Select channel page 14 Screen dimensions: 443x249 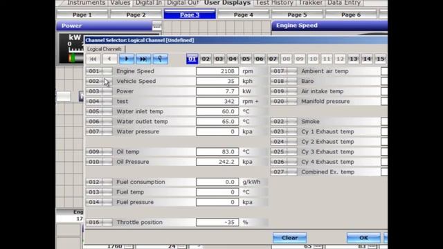point(367,59)
